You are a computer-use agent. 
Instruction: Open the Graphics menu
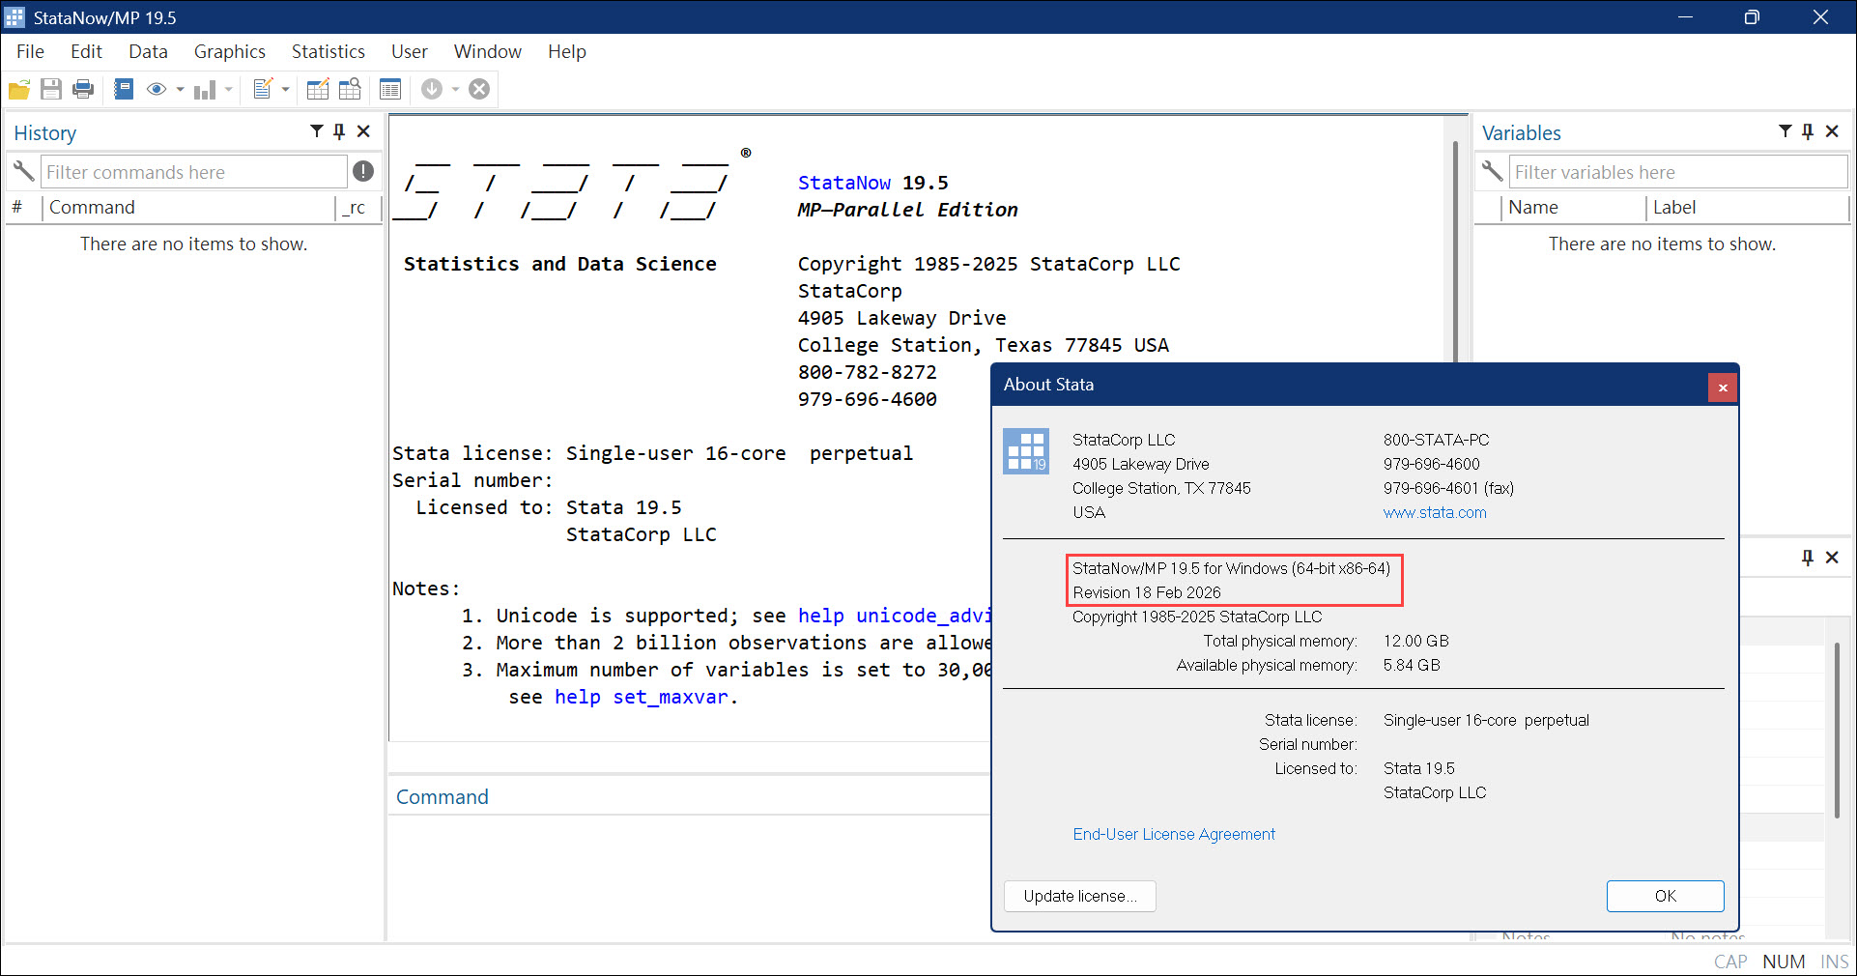click(x=229, y=51)
